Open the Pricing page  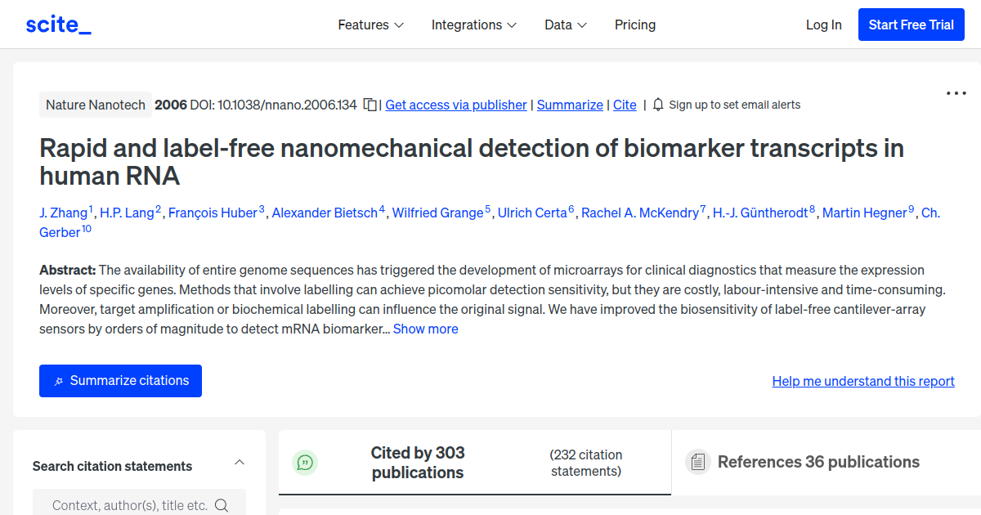[635, 25]
